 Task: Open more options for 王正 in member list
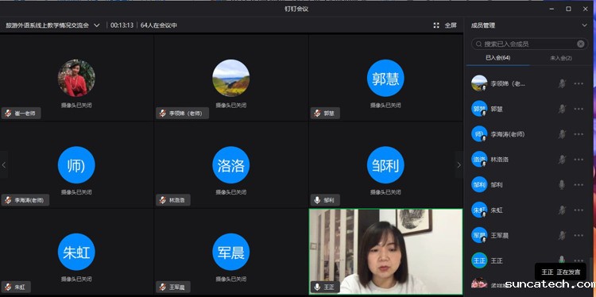click(x=579, y=260)
